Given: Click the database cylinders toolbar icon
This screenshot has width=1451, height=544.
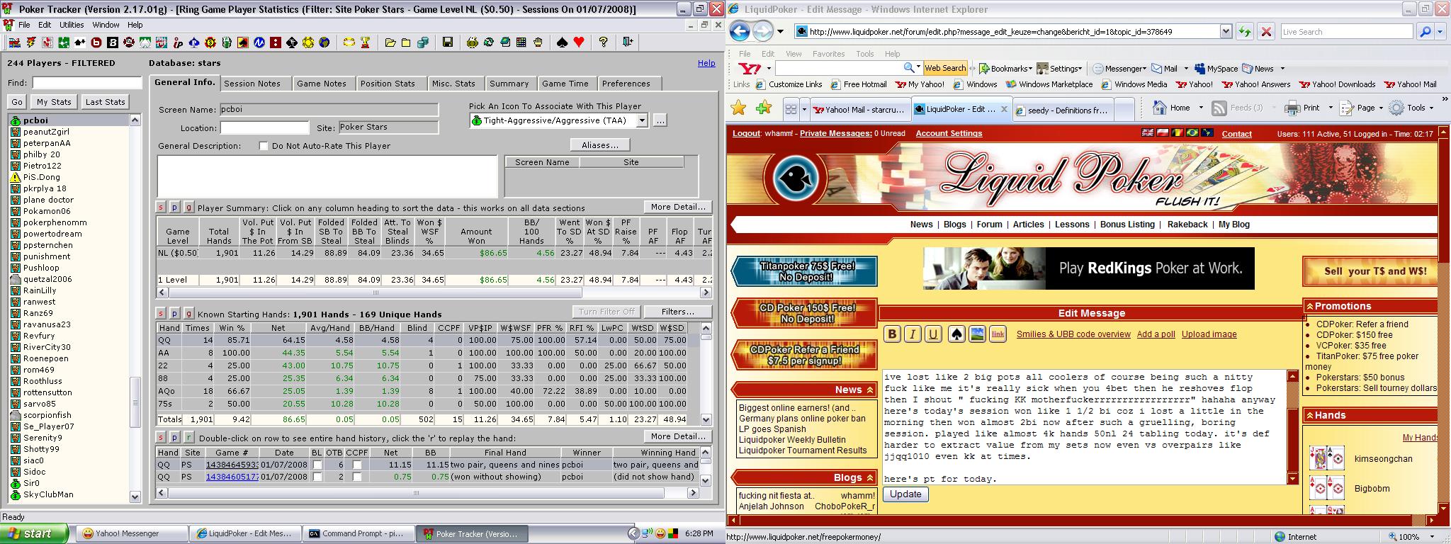Looking at the screenshot, I should 423,42.
